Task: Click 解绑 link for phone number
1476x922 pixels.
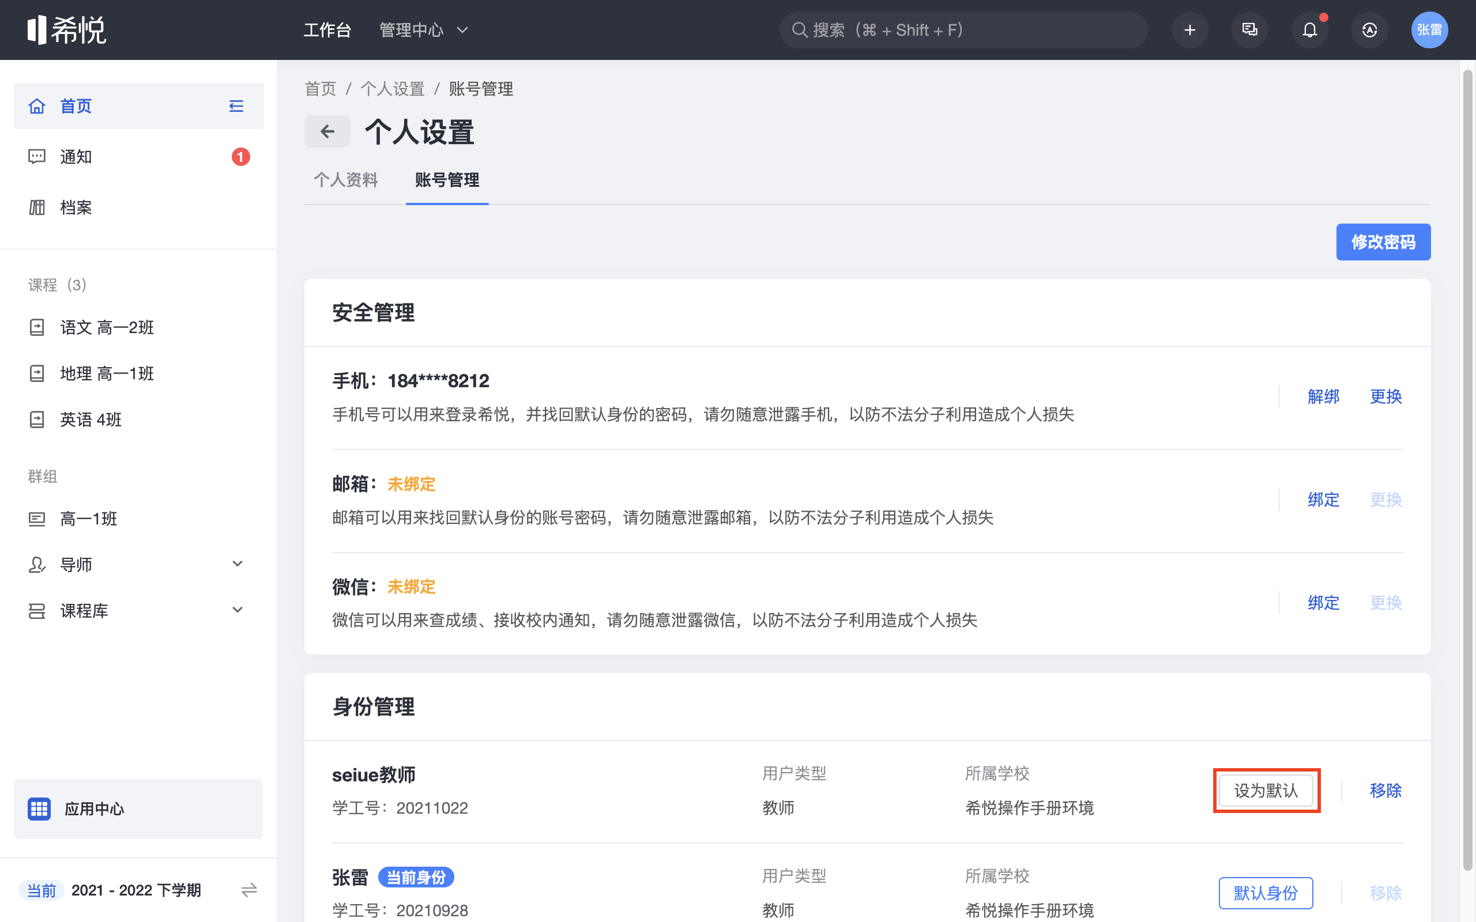Action: pyautogui.click(x=1323, y=396)
